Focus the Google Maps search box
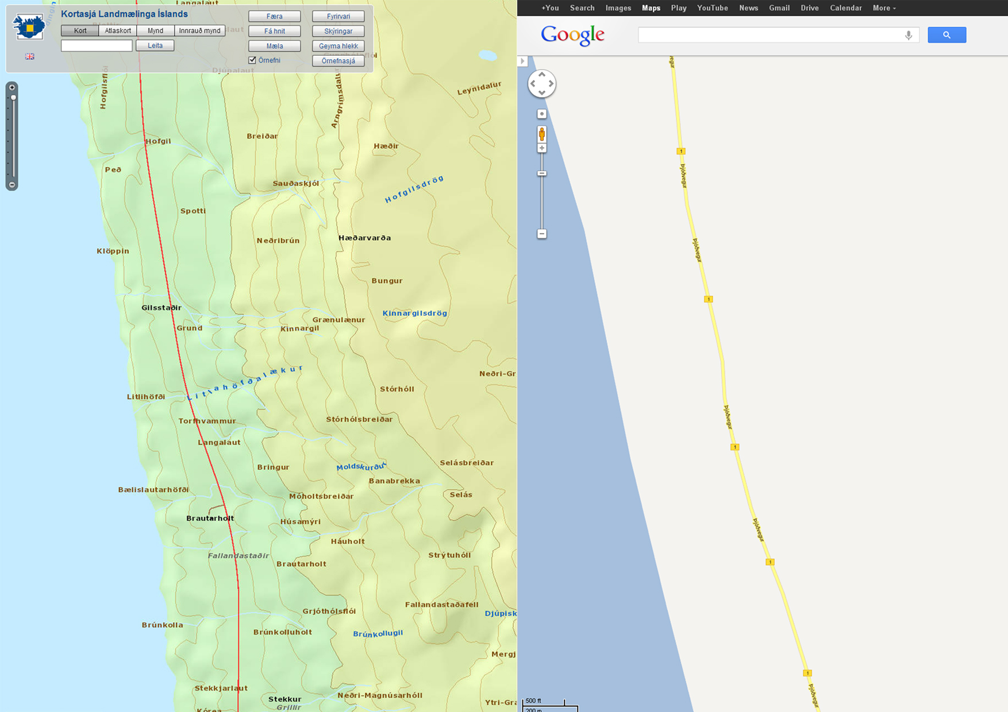Screen dimensions: 1008x712 [x=770, y=35]
